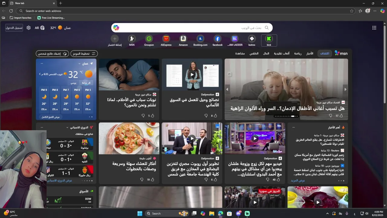
Task: Open the botnxs quick link
Action: coord(252,40)
